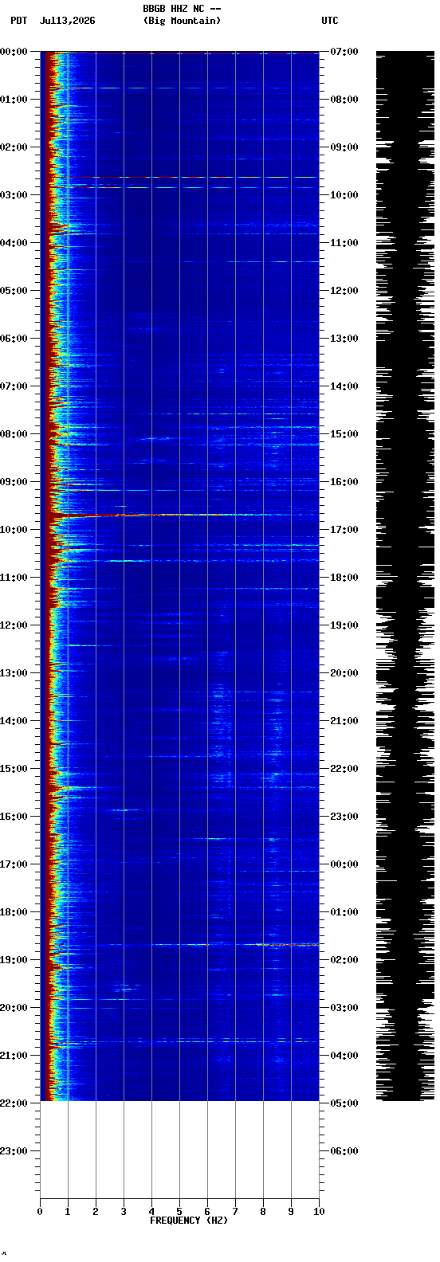The image size is (440, 1262).
Task: Click the Jul13,2026 date label
Action: (x=68, y=21)
